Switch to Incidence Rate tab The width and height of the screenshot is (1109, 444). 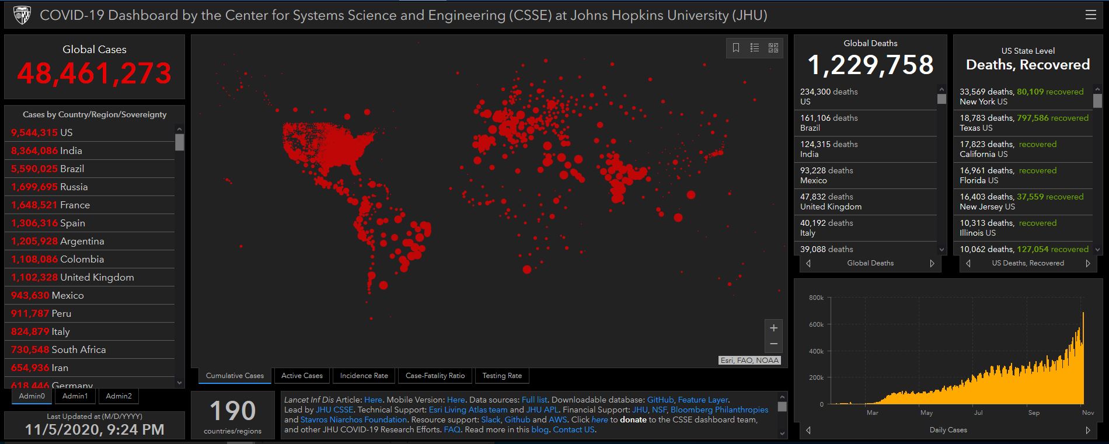[x=364, y=376]
